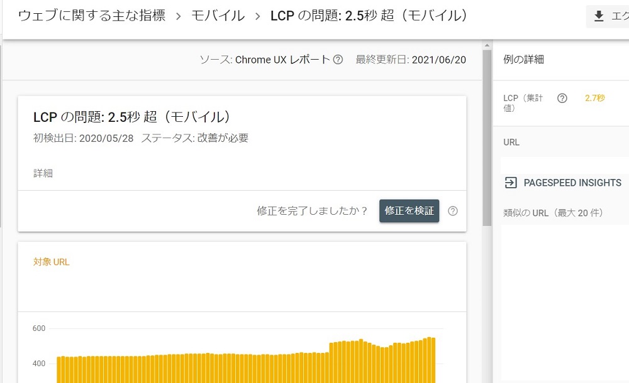The image size is (629, 383).
Task: Click the scrollbar up arrow
Action: coord(487,45)
